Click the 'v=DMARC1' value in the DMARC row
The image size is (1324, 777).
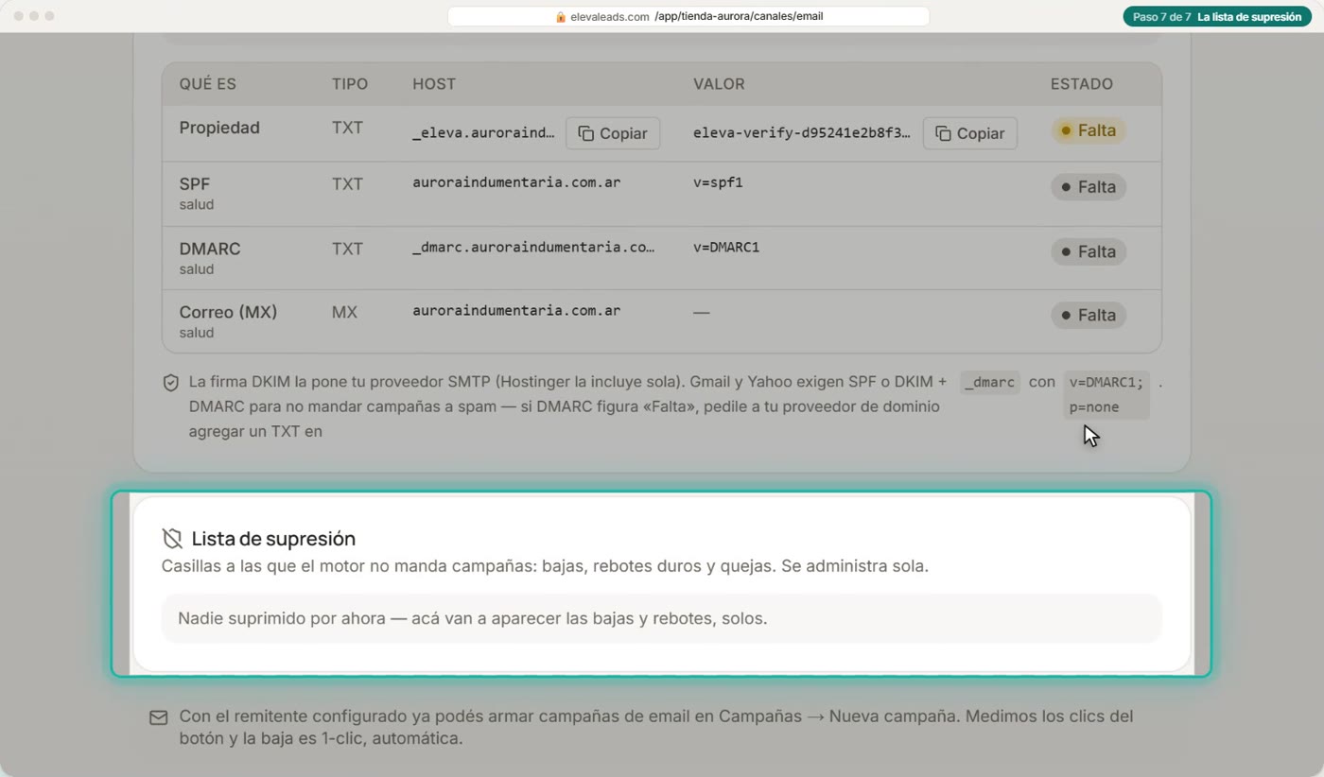point(726,247)
